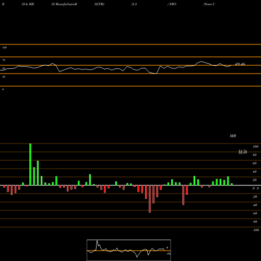Screen dimensions: 261x261
Task: Click the 'SI(TM)' header text
Action: coord(99,4)
